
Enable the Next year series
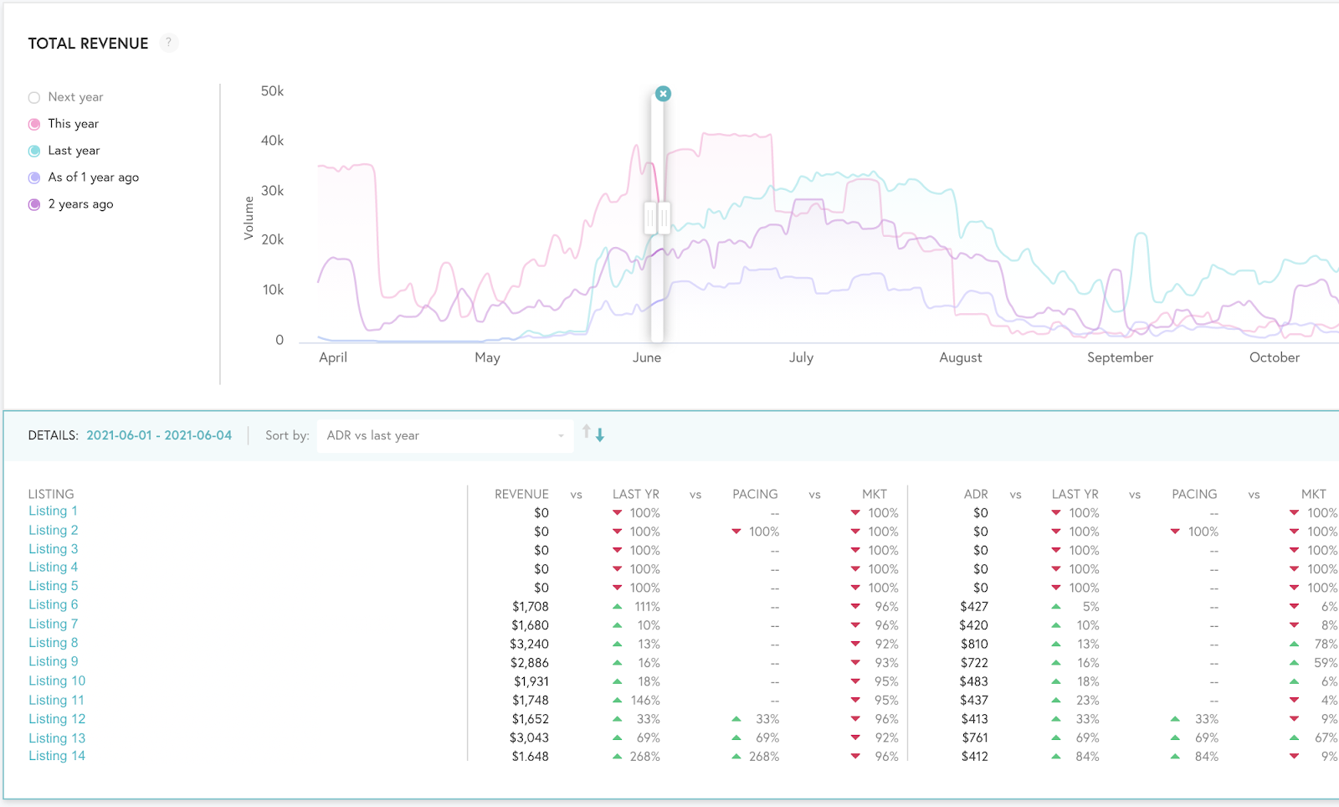click(x=34, y=98)
